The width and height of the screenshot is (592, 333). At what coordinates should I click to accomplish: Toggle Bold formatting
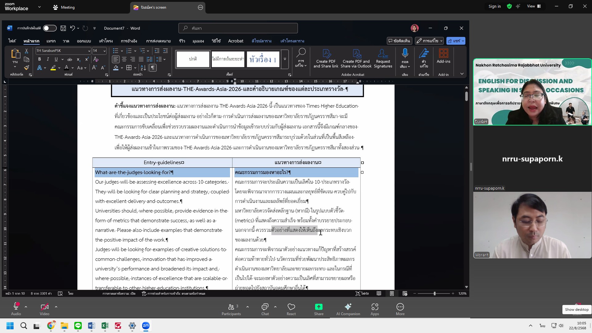click(39, 59)
